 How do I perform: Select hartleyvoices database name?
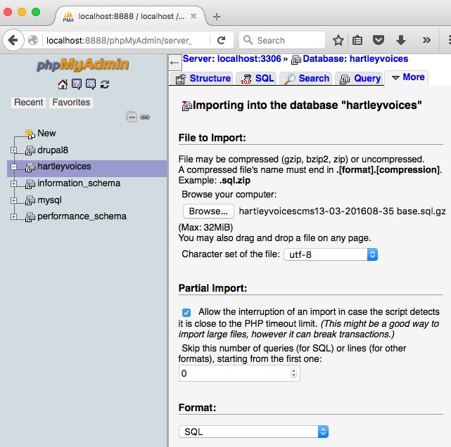[64, 167]
